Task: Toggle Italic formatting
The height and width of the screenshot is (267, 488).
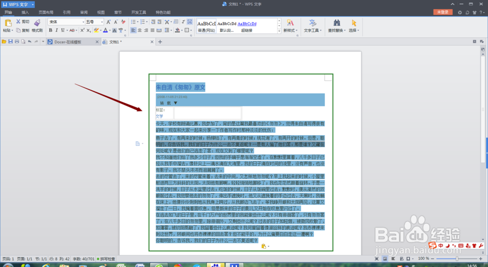Action: [x=56, y=30]
